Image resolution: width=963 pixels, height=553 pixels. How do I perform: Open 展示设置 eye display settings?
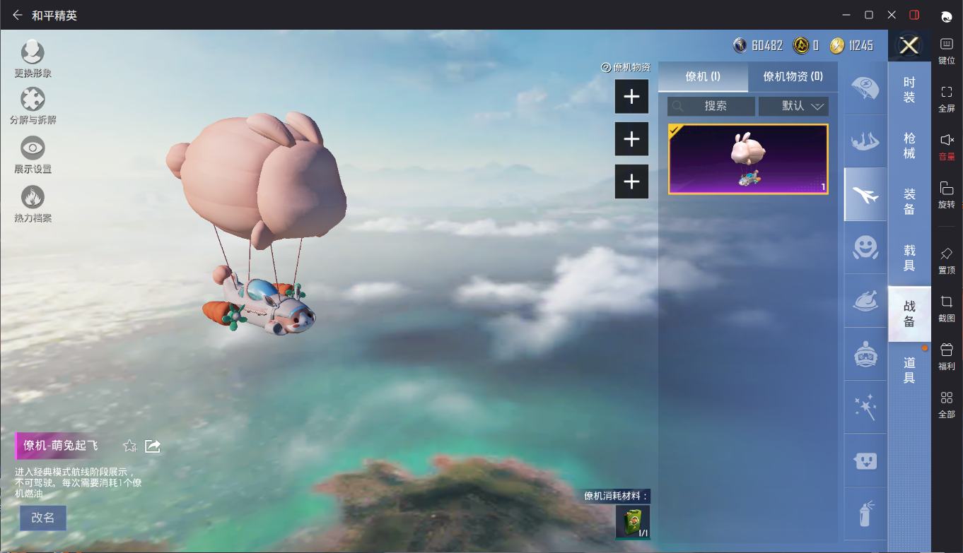click(x=33, y=148)
